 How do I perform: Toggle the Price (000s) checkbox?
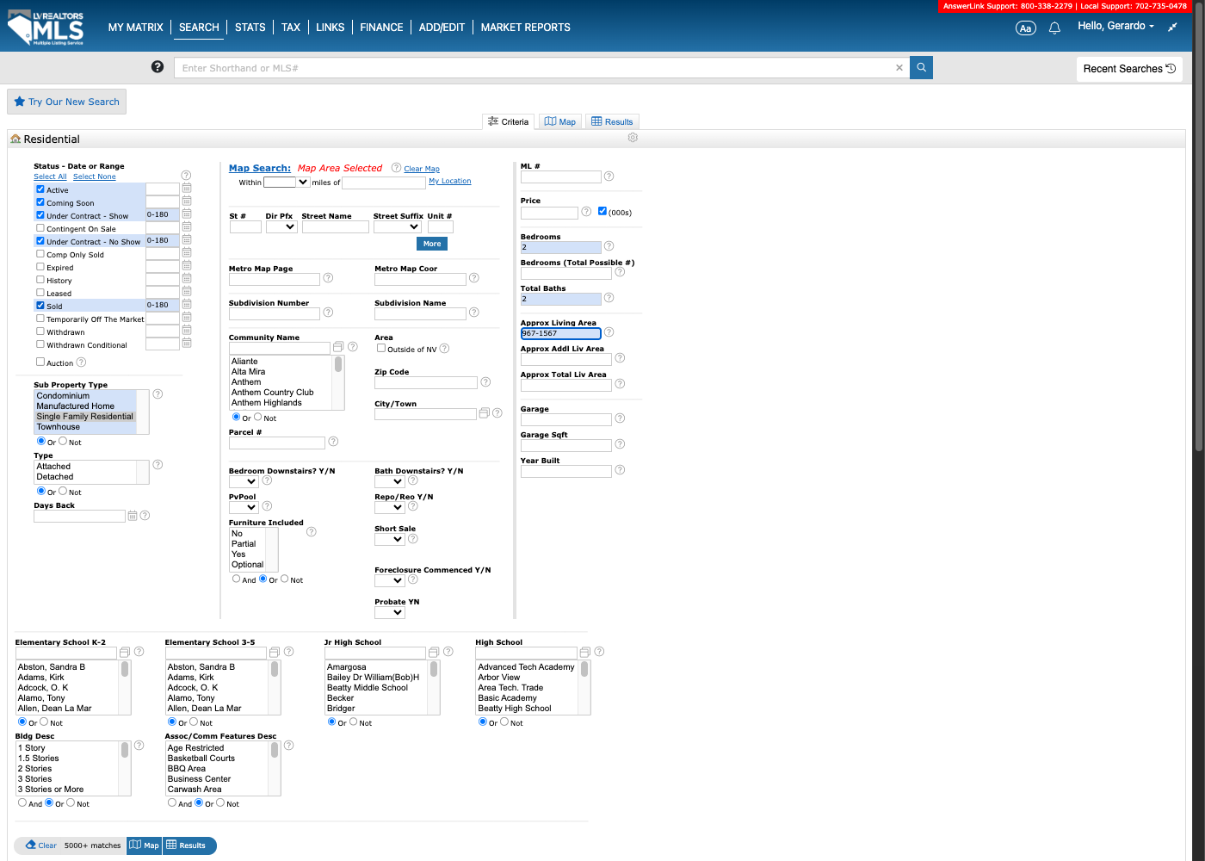click(x=602, y=211)
